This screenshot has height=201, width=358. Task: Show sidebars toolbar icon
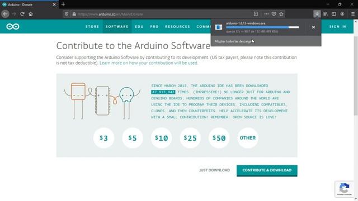click(334, 14)
